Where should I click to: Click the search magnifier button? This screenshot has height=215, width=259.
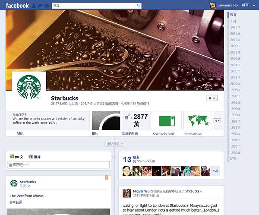click(x=139, y=6)
